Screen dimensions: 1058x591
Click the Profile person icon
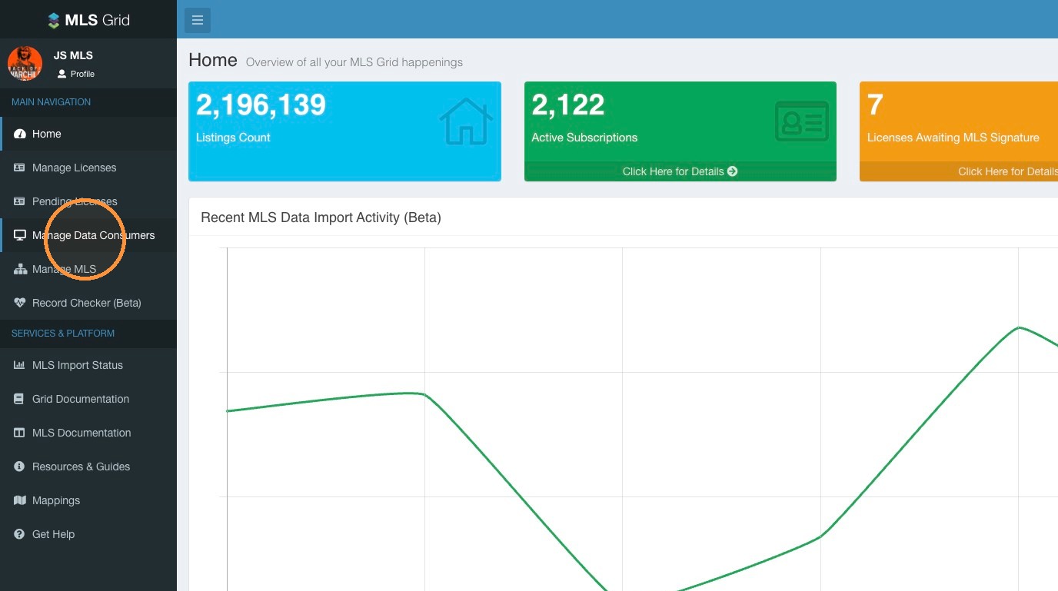[x=62, y=74]
